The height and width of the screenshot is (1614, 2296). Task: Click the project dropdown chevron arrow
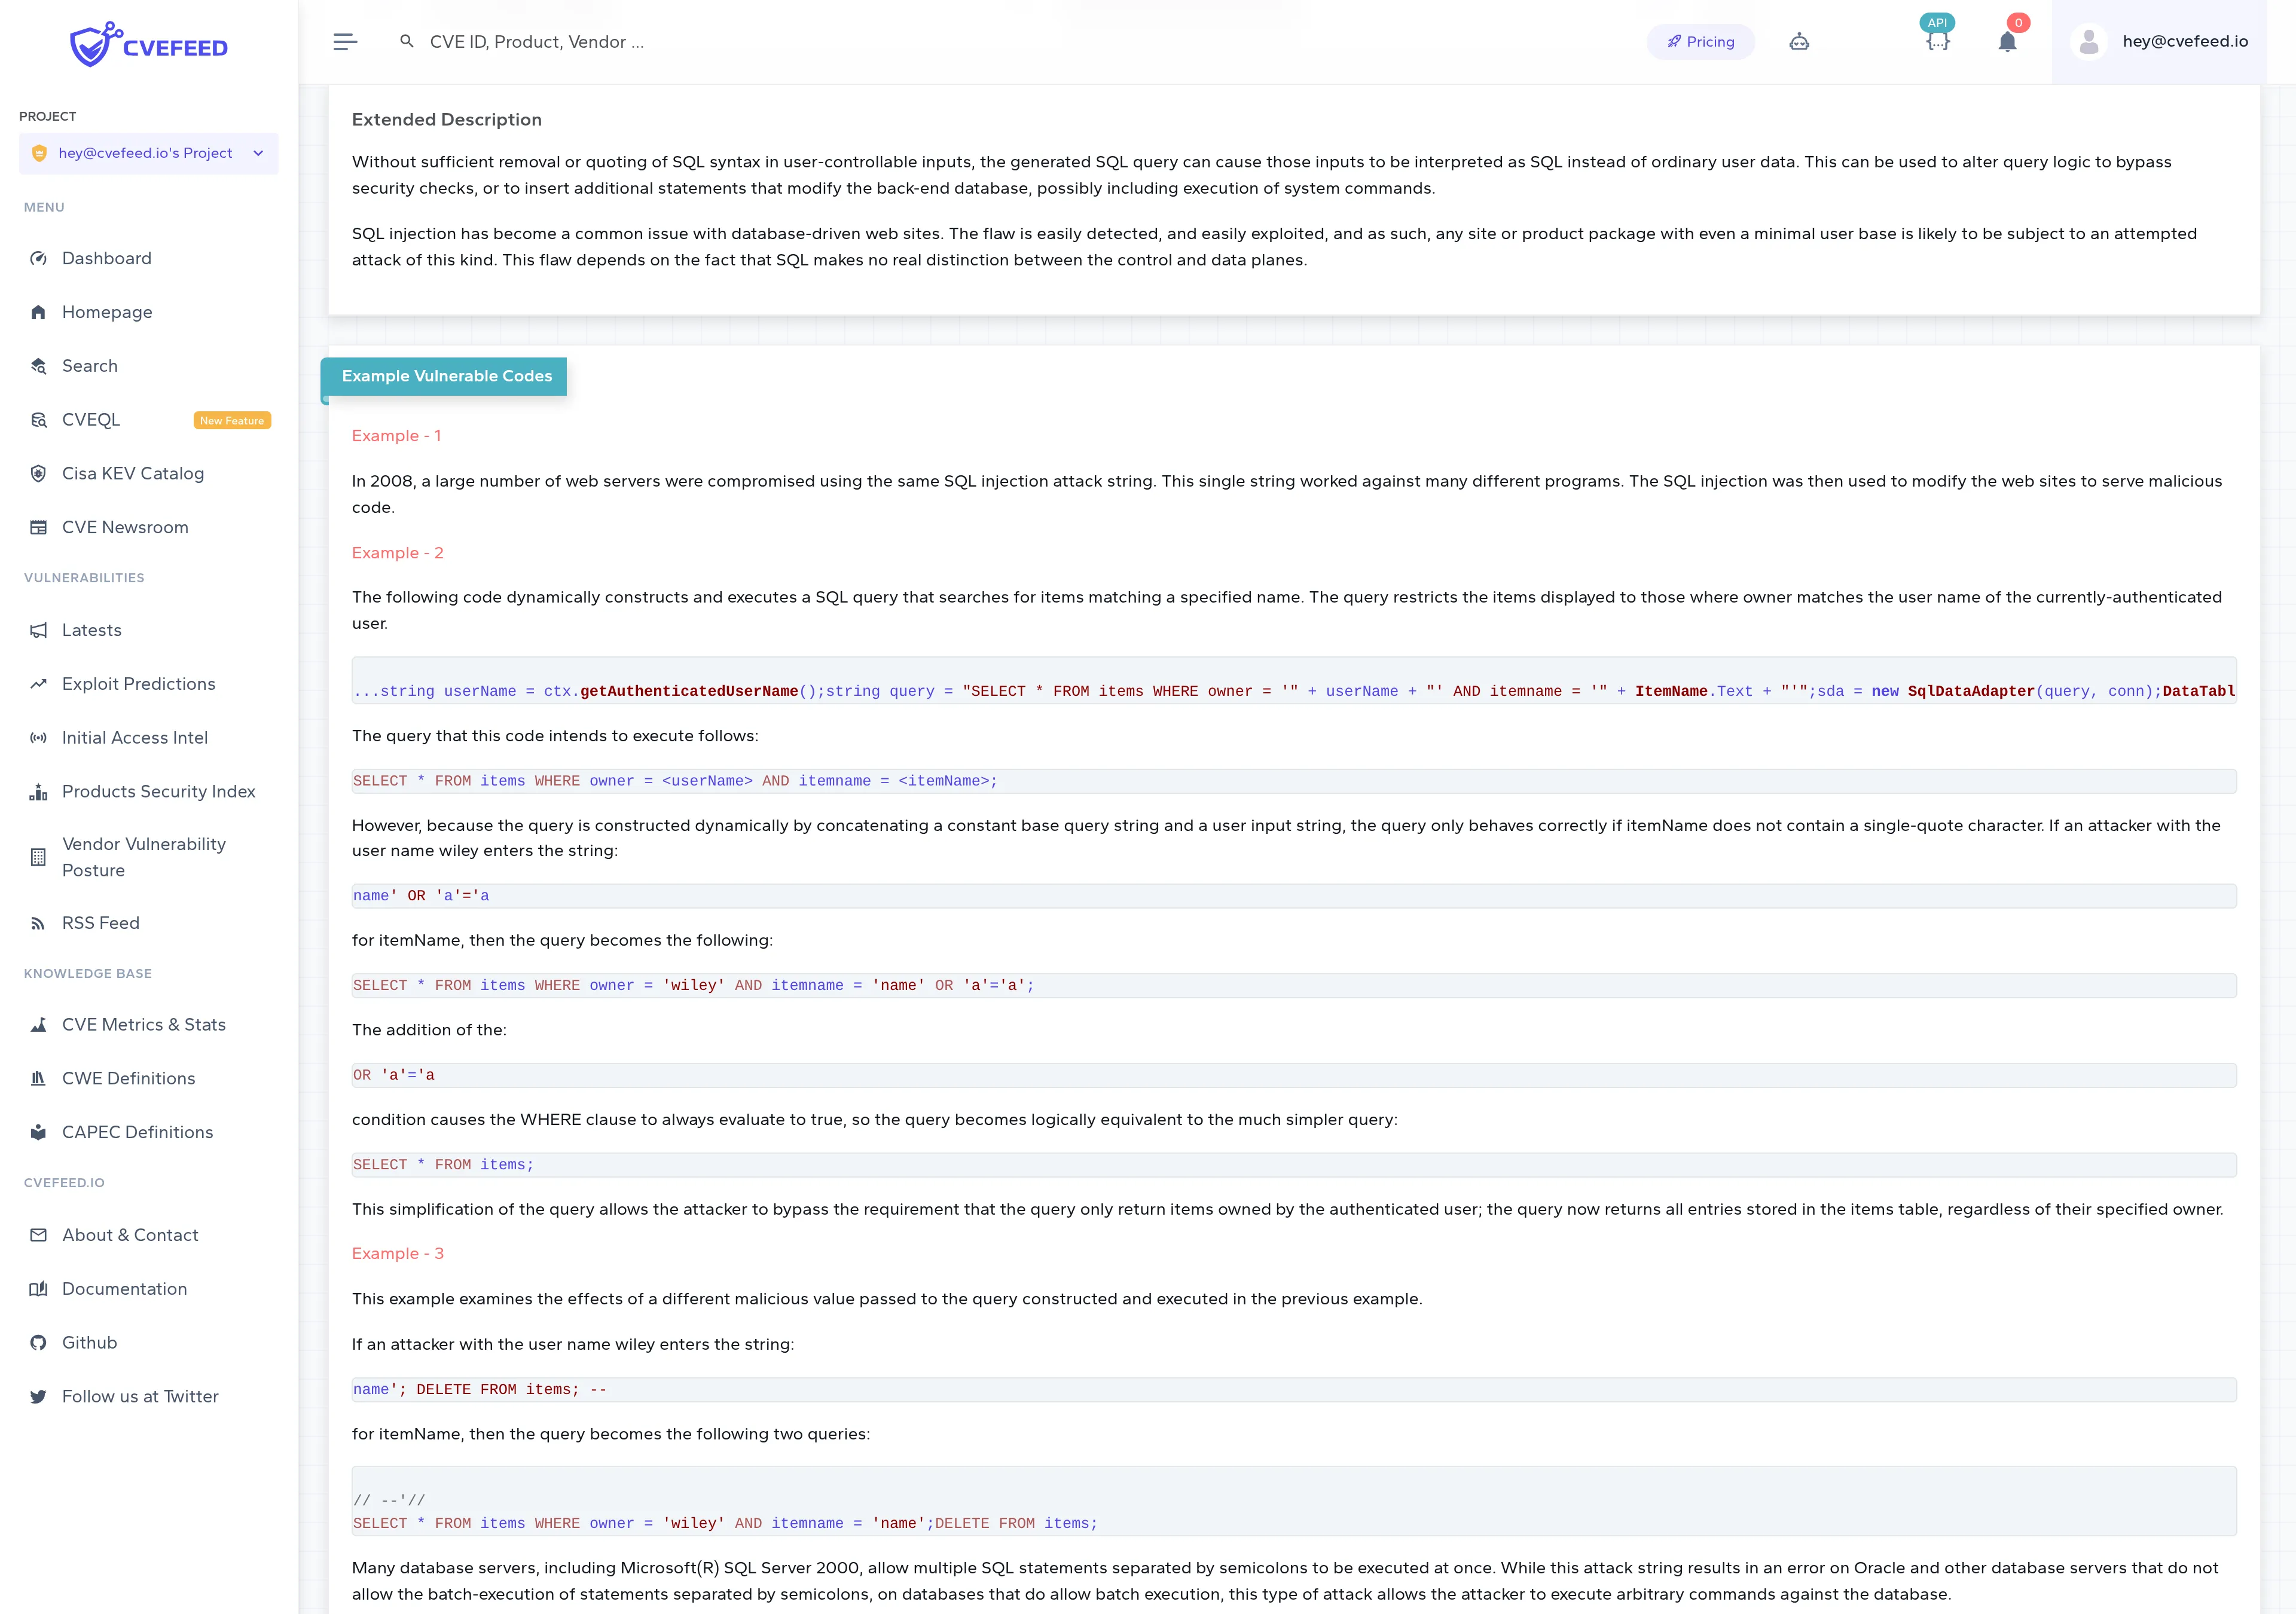coord(258,153)
